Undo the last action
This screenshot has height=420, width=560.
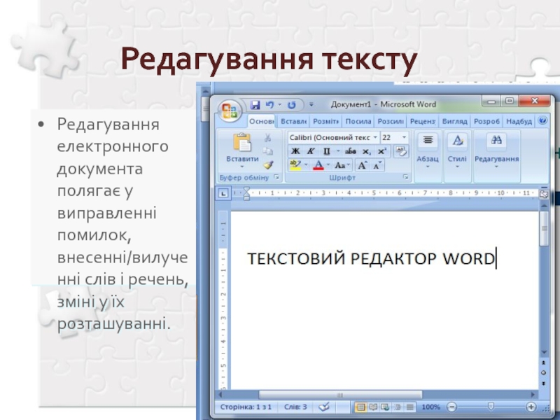tap(269, 104)
